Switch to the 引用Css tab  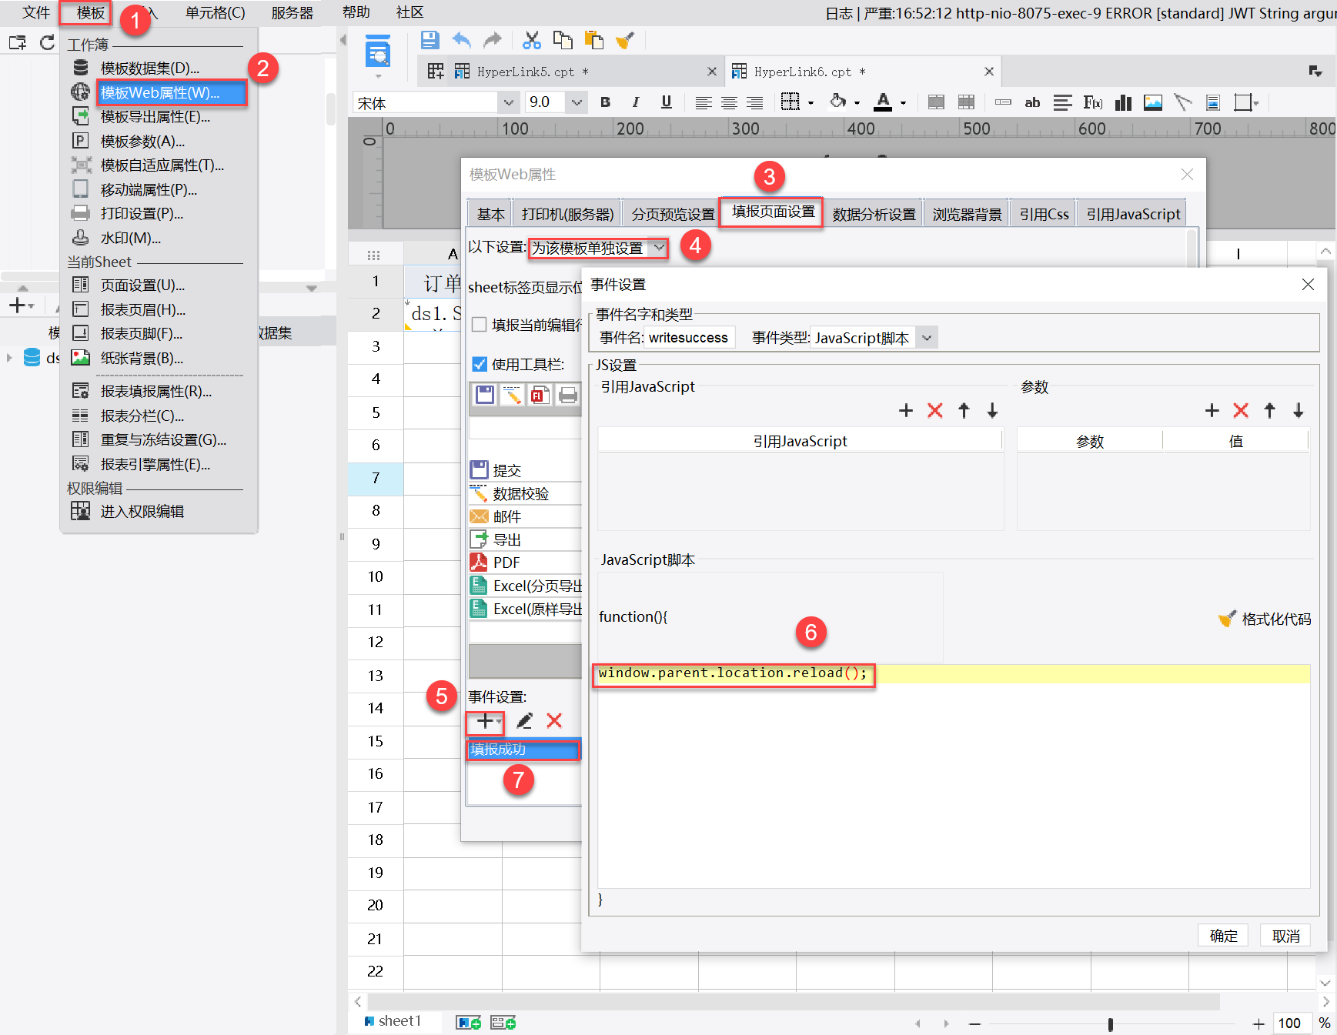point(1044,214)
